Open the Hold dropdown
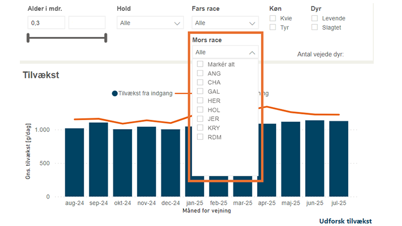Viewport: 402px width, 226px height. 150,23
